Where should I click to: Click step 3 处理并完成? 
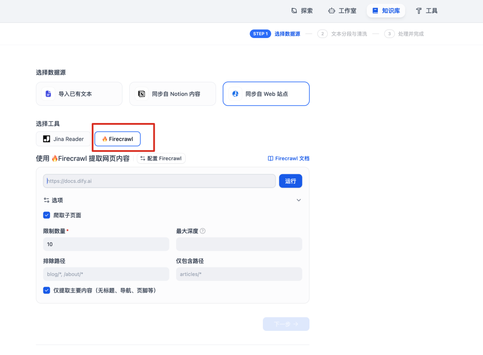click(x=404, y=34)
